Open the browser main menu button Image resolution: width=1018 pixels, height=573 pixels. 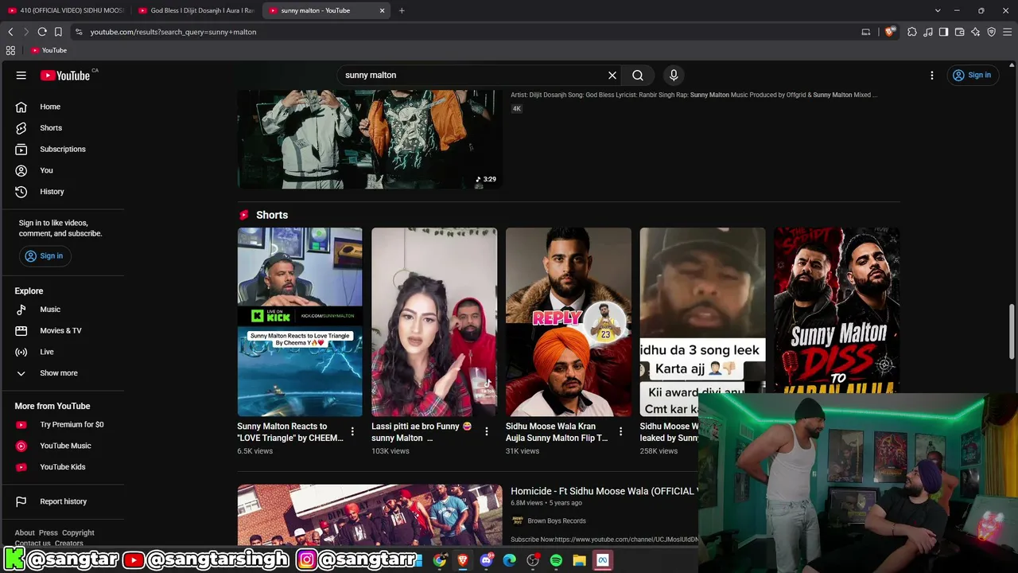pos(1007,32)
